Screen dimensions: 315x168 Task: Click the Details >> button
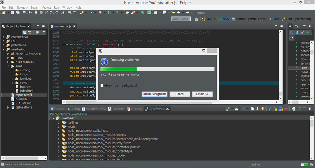(202, 94)
